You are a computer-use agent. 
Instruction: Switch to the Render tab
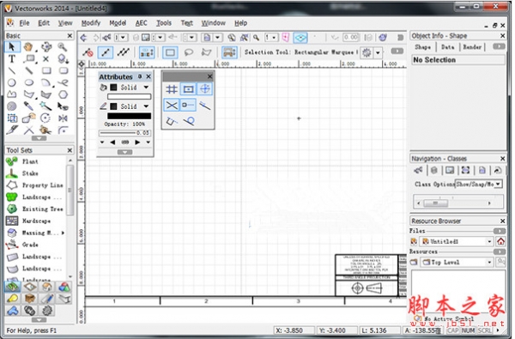[x=472, y=47]
